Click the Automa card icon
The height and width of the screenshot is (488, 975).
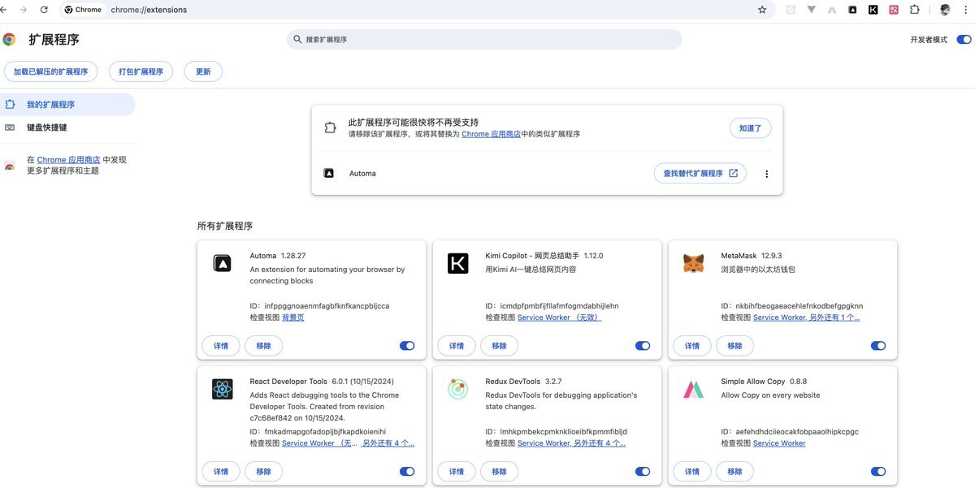tap(223, 263)
